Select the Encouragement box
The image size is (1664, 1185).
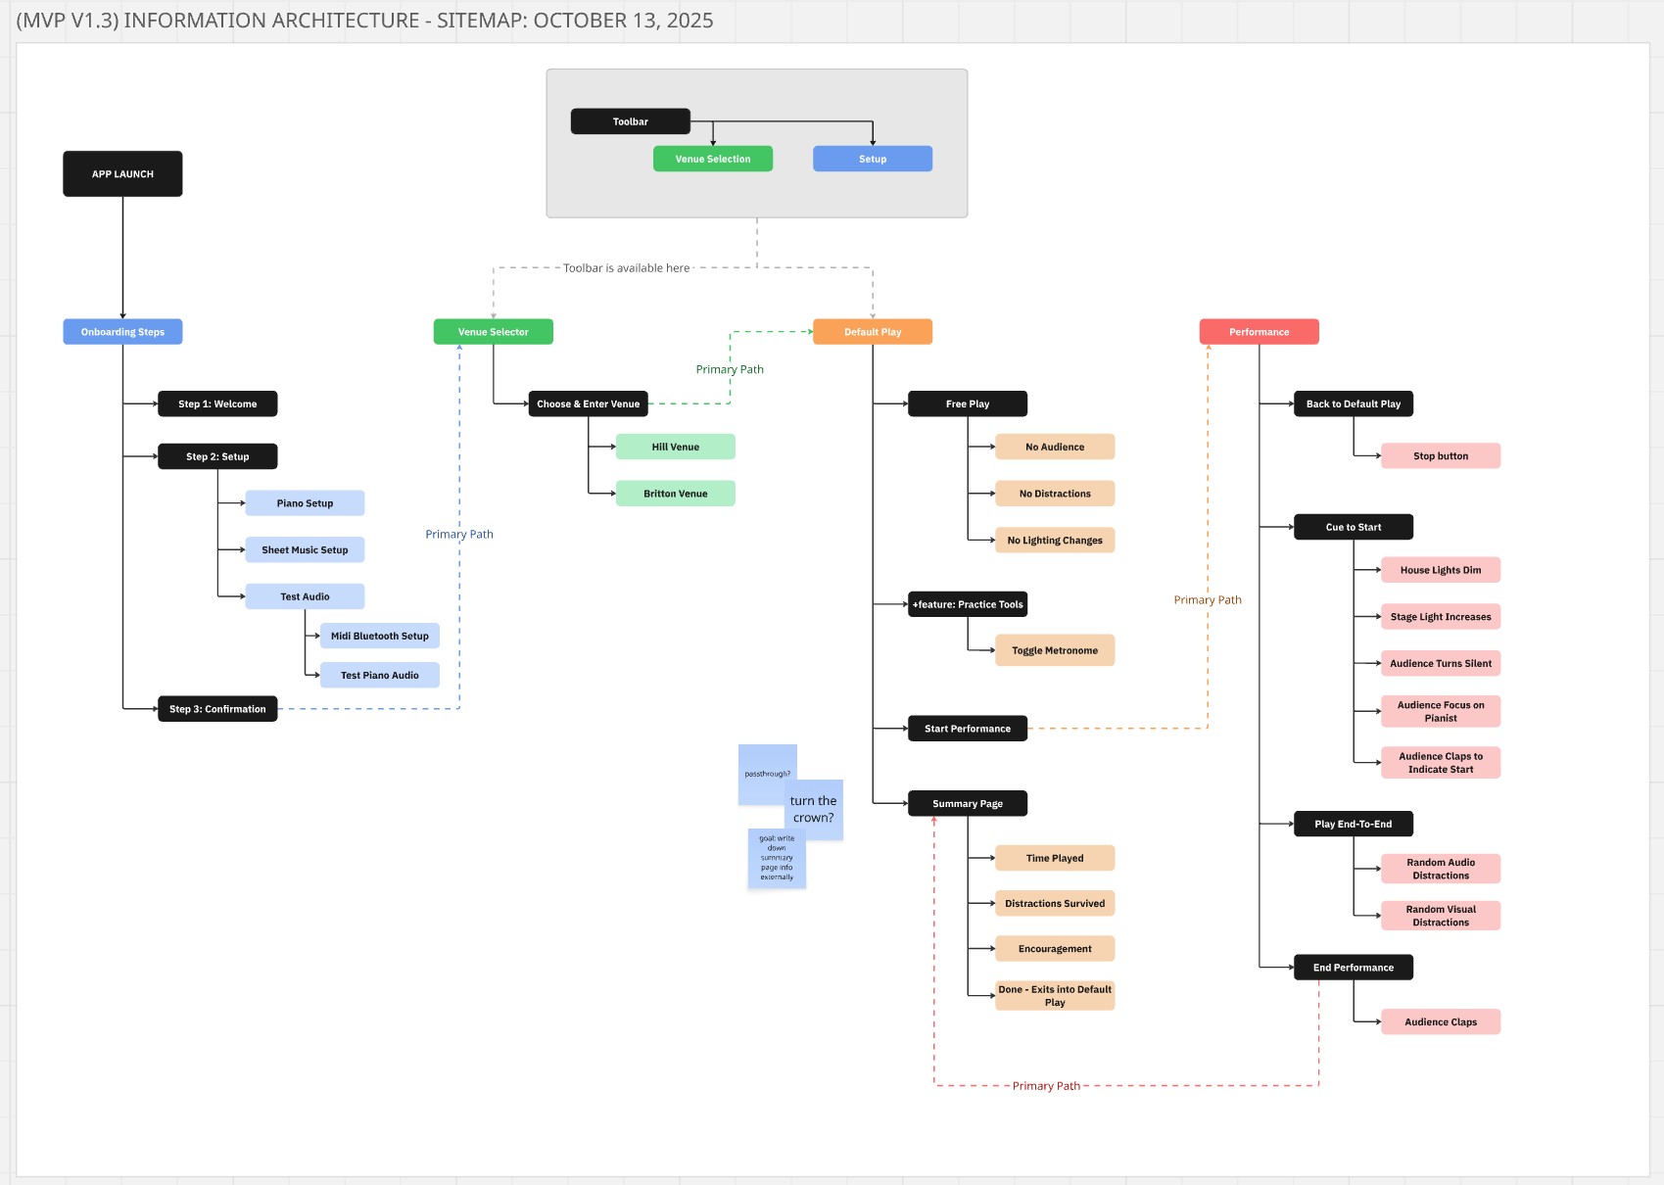pyautogui.click(x=1055, y=948)
